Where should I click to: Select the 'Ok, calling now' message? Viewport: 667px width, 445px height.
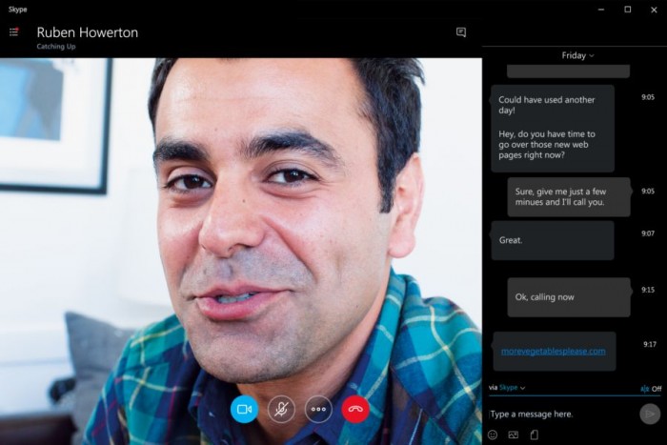tap(569, 297)
